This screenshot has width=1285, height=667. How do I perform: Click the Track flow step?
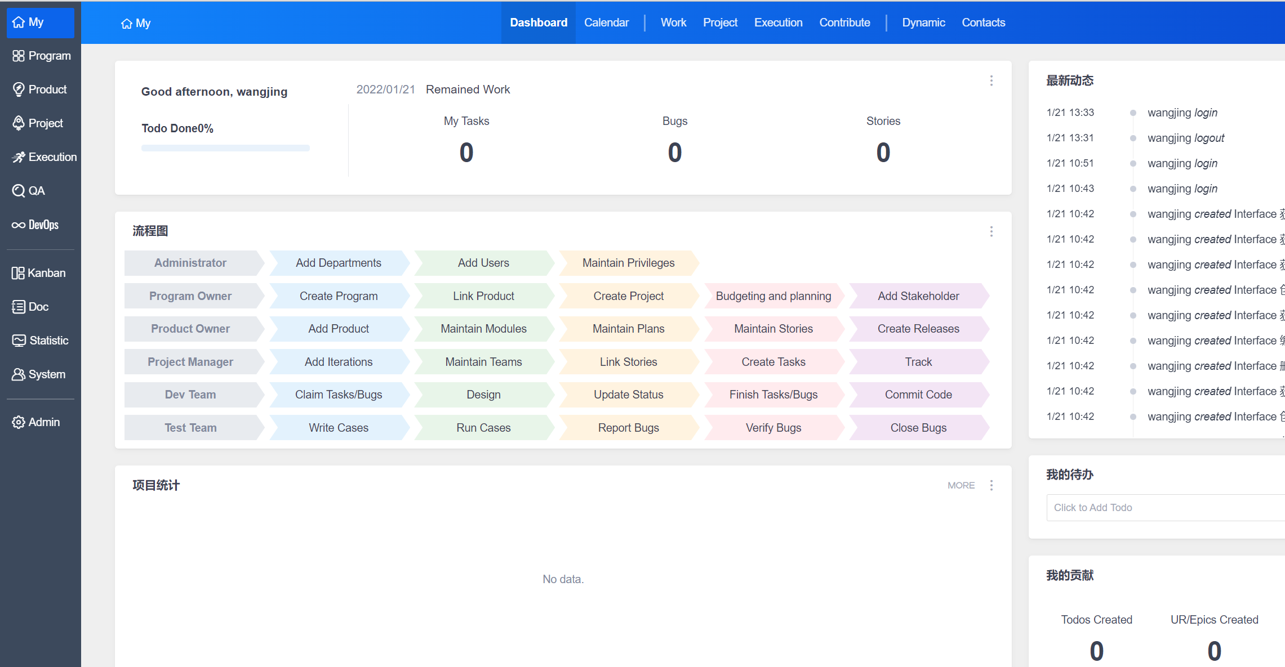[918, 362]
